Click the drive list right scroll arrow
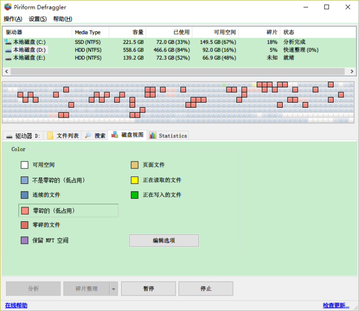 [x=352, y=71]
